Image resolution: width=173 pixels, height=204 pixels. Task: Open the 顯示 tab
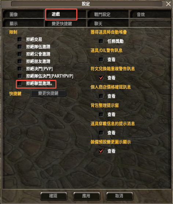(x=23, y=23)
